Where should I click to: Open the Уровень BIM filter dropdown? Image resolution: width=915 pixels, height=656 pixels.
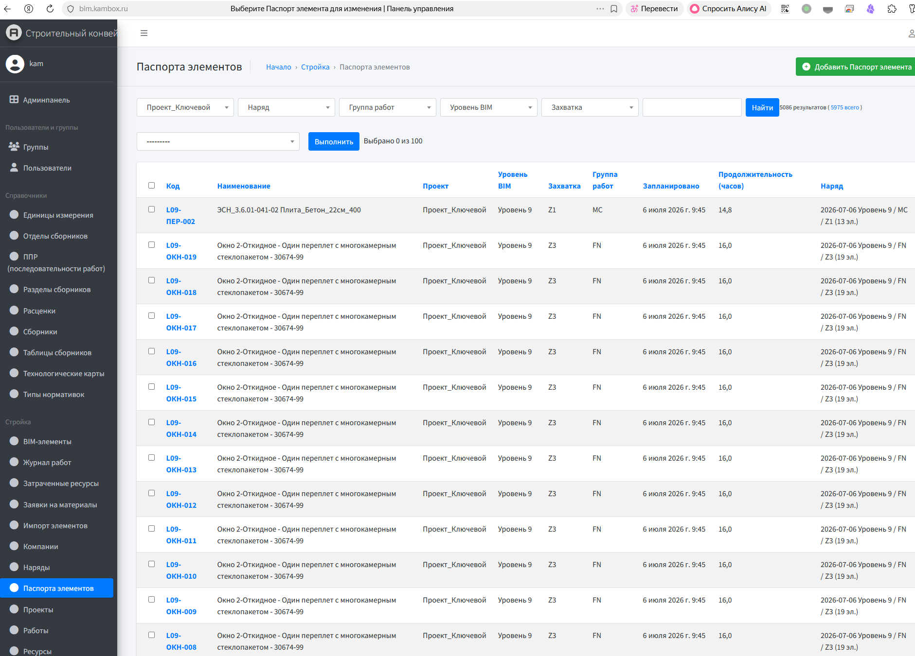click(x=489, y=107)
